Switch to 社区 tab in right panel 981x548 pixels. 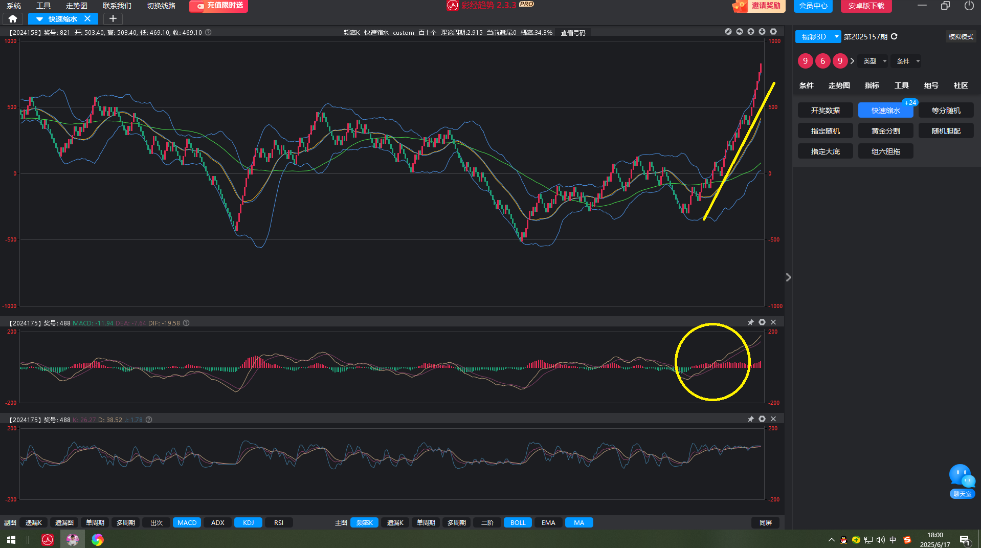pos(961,85)
